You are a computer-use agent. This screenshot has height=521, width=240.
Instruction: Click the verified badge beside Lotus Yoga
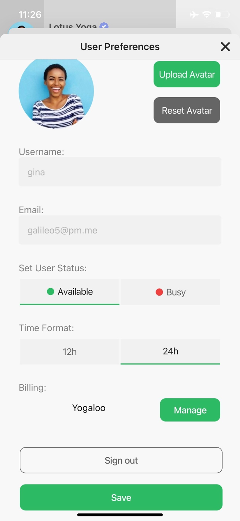104,26
